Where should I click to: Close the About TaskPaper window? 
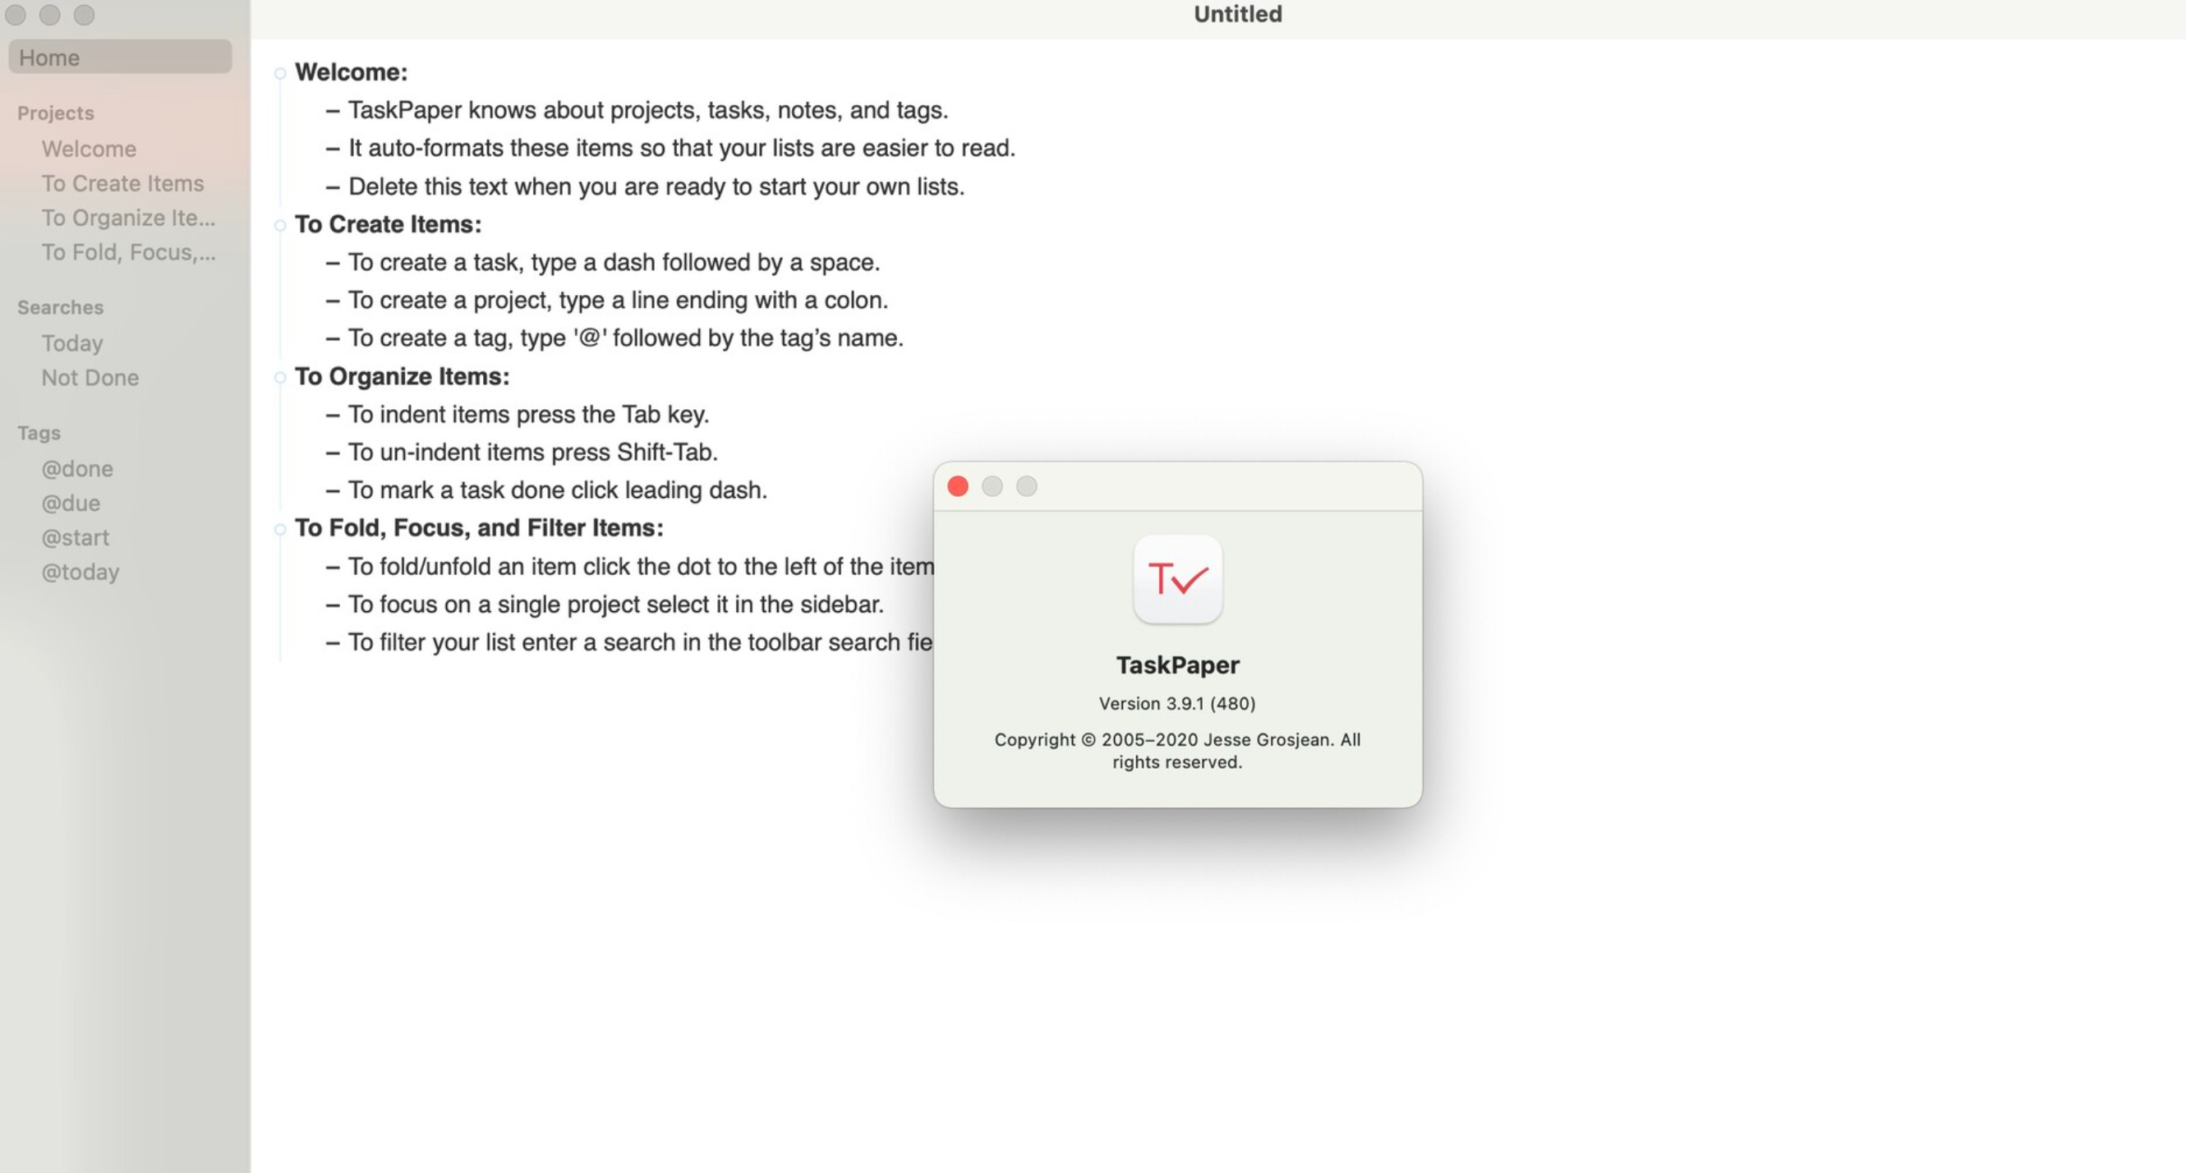coord(958,486)
